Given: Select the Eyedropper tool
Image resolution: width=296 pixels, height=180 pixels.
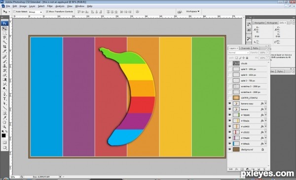Looking at the screenshot, I should point(4,118).
